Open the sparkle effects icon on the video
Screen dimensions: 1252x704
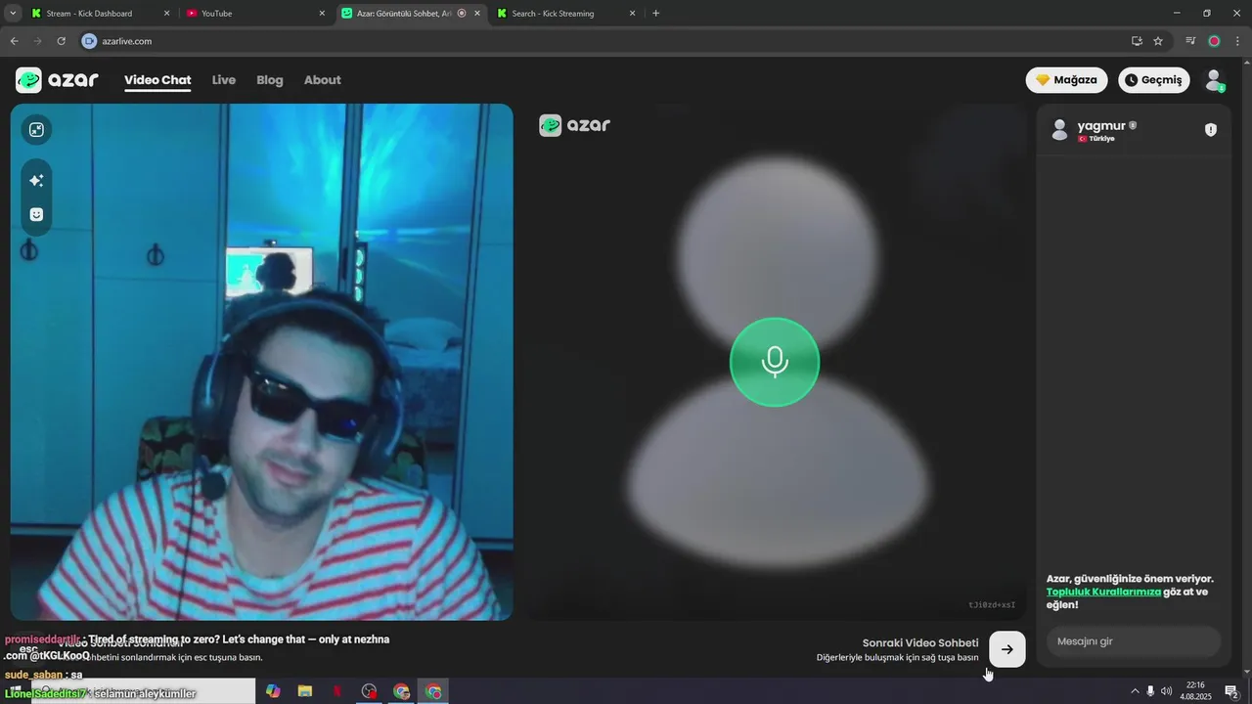pos(36,180)
